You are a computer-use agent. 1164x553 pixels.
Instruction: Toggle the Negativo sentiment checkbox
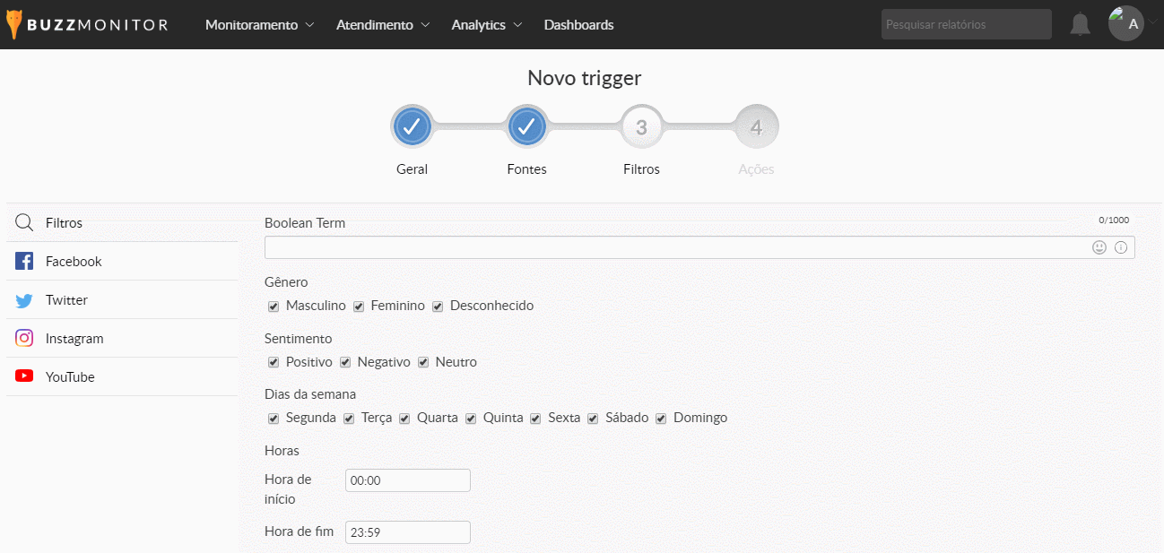[x=345, y=363]
